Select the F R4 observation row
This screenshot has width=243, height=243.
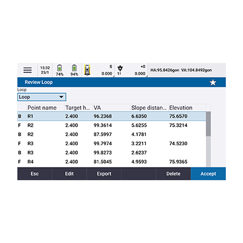[111, 162]
